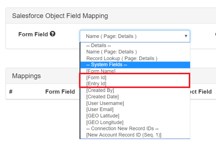Select '[New Account Record ID (Seq. 1)]' option
The height and width of the screenshot is (144, 216).
135,135
